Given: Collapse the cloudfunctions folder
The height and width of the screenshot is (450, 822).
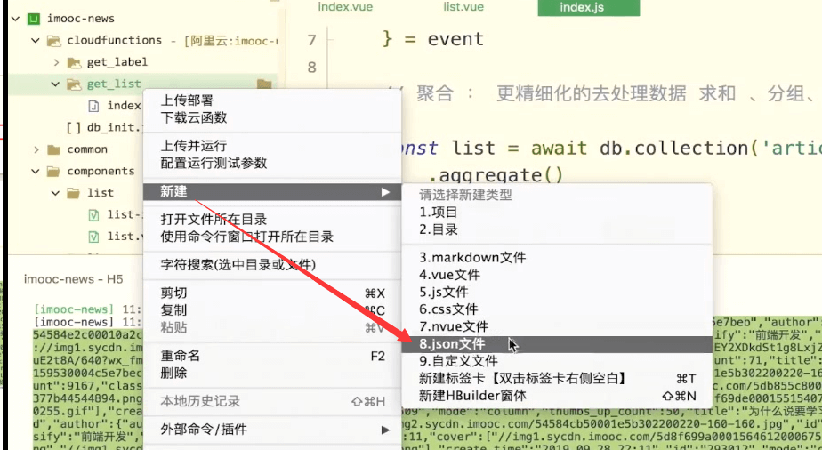Looking at the screenshot, I should click(x=35, y=40).
